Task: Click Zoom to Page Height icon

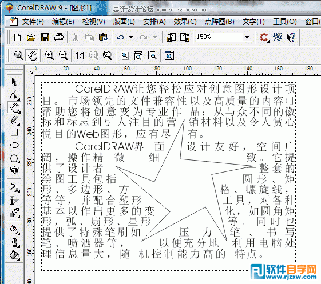Action: point(152,55)
